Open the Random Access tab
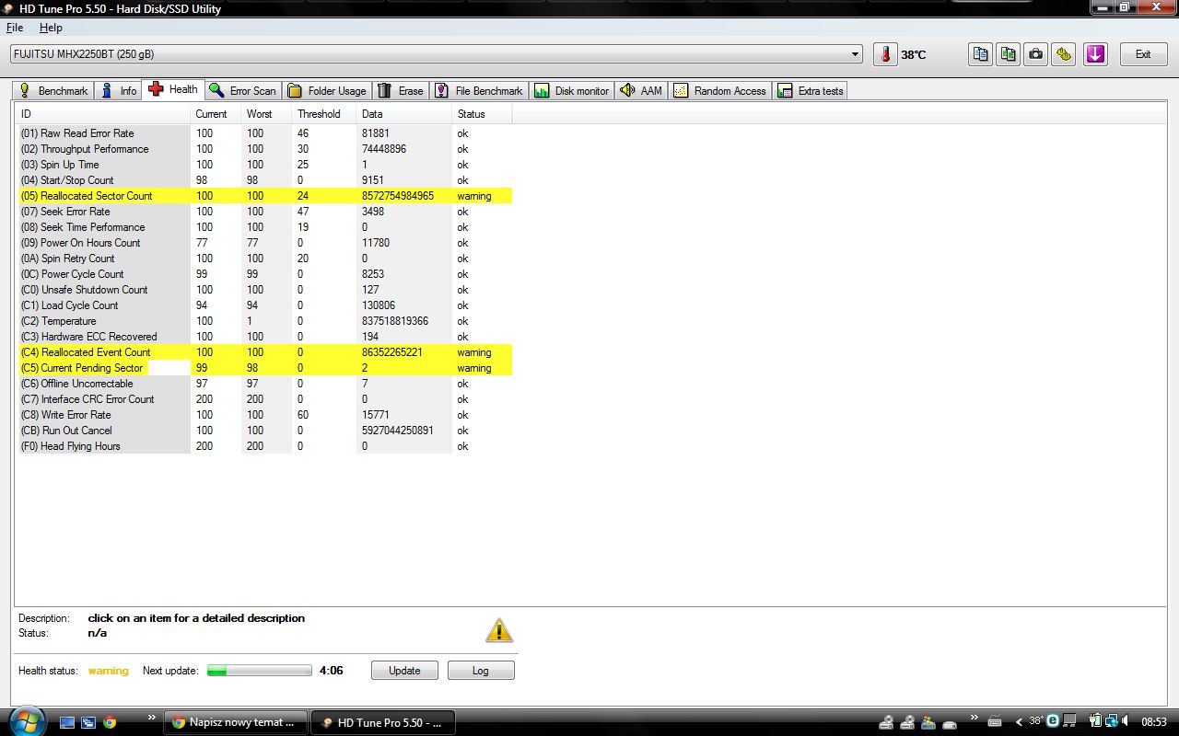 pos(720,90)
